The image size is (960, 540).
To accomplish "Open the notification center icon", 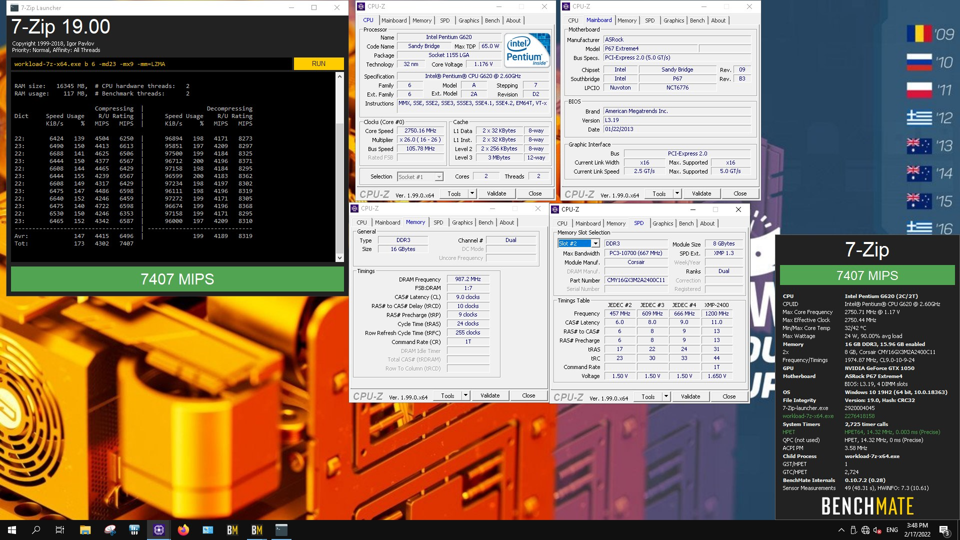I will point(944,530).
